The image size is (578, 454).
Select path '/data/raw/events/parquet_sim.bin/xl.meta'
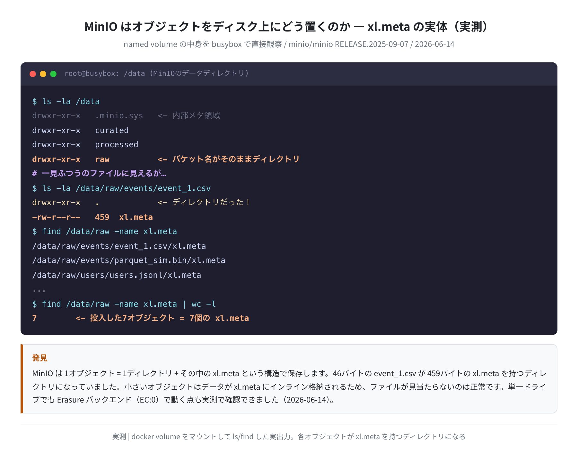(129, 260)
